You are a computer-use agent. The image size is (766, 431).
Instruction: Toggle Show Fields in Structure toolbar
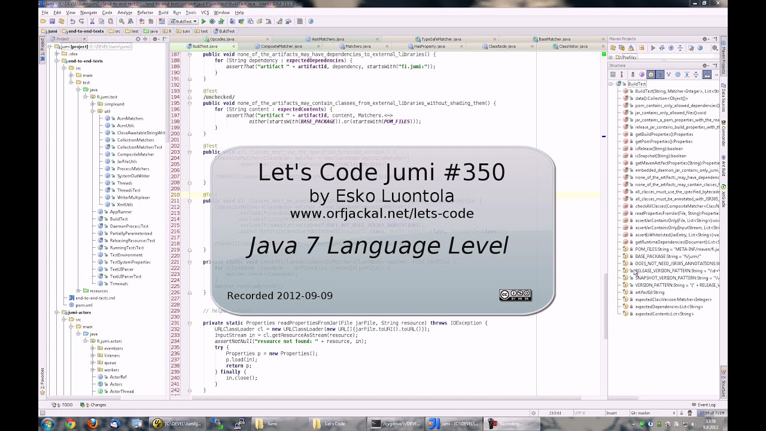tap(651, 74)
